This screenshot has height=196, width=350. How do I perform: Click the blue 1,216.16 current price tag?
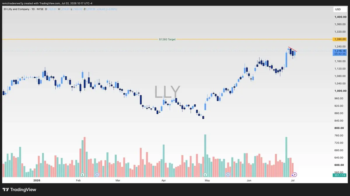[x=340, y=52]
